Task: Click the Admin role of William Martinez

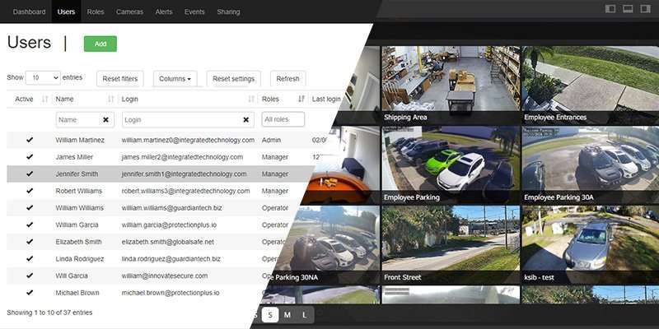Action: tap(271, 140)
